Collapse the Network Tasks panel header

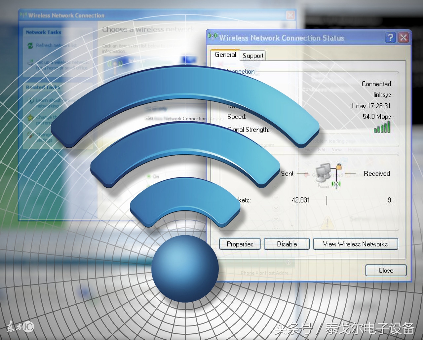(43, 32)
